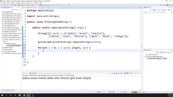Click the Open Perspective icon
The height and width of the screenshot is (97, 173).
[x=165, y=5]
